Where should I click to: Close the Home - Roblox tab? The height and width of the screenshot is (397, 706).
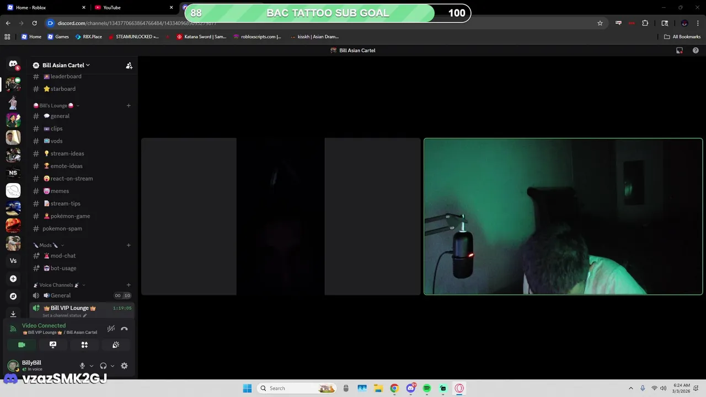point(84,8)
